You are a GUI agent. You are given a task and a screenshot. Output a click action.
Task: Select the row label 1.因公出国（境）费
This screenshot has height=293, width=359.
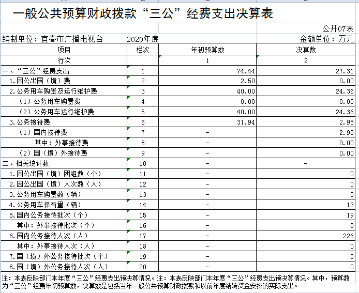tap(40, 81)
